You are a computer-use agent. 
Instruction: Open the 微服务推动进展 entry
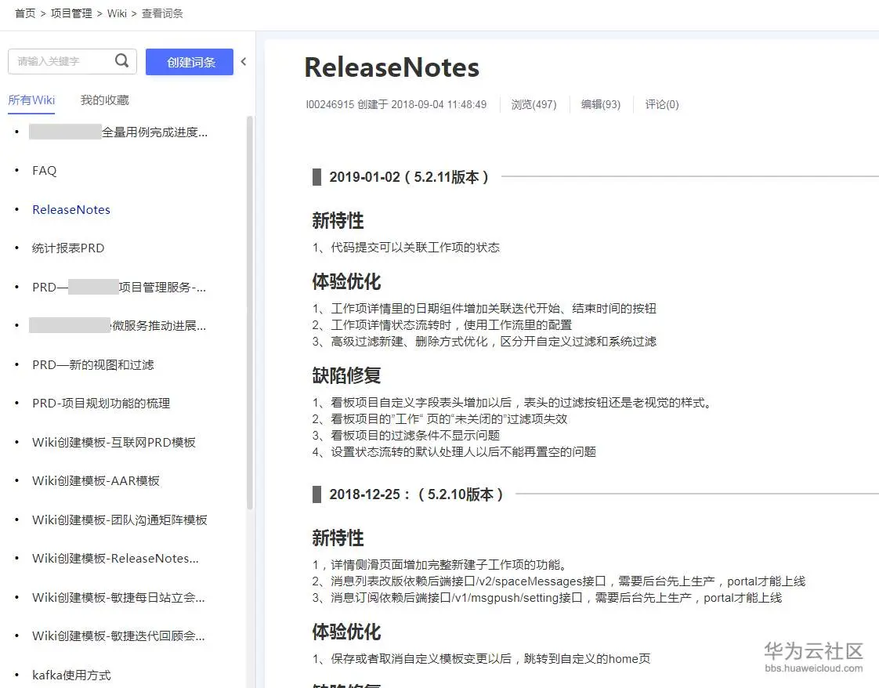(118, 326)
